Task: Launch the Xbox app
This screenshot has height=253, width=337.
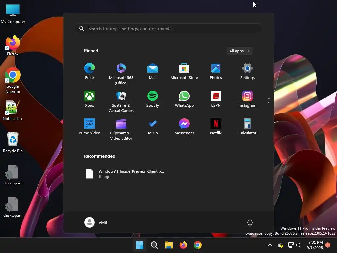Action: pos(90,99)
